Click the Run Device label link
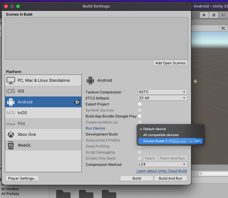 pyautogui.click(x=96, y=128)
